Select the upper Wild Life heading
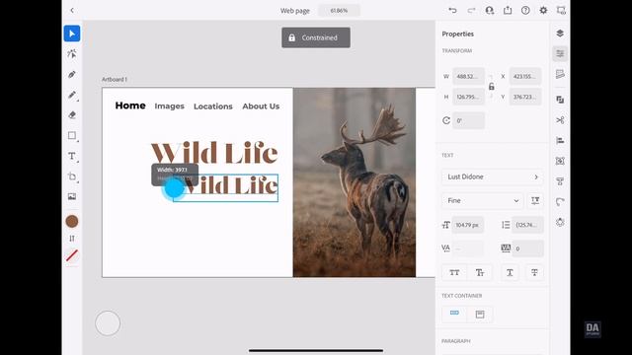The width and height of the screenshot is (632, 355). (x=214, y=153)
